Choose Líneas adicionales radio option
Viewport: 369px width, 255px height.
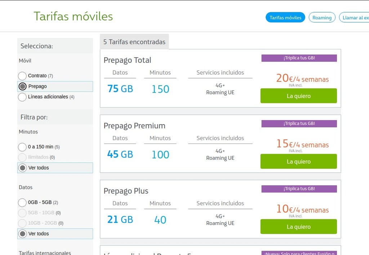click(x=22, y=97)
